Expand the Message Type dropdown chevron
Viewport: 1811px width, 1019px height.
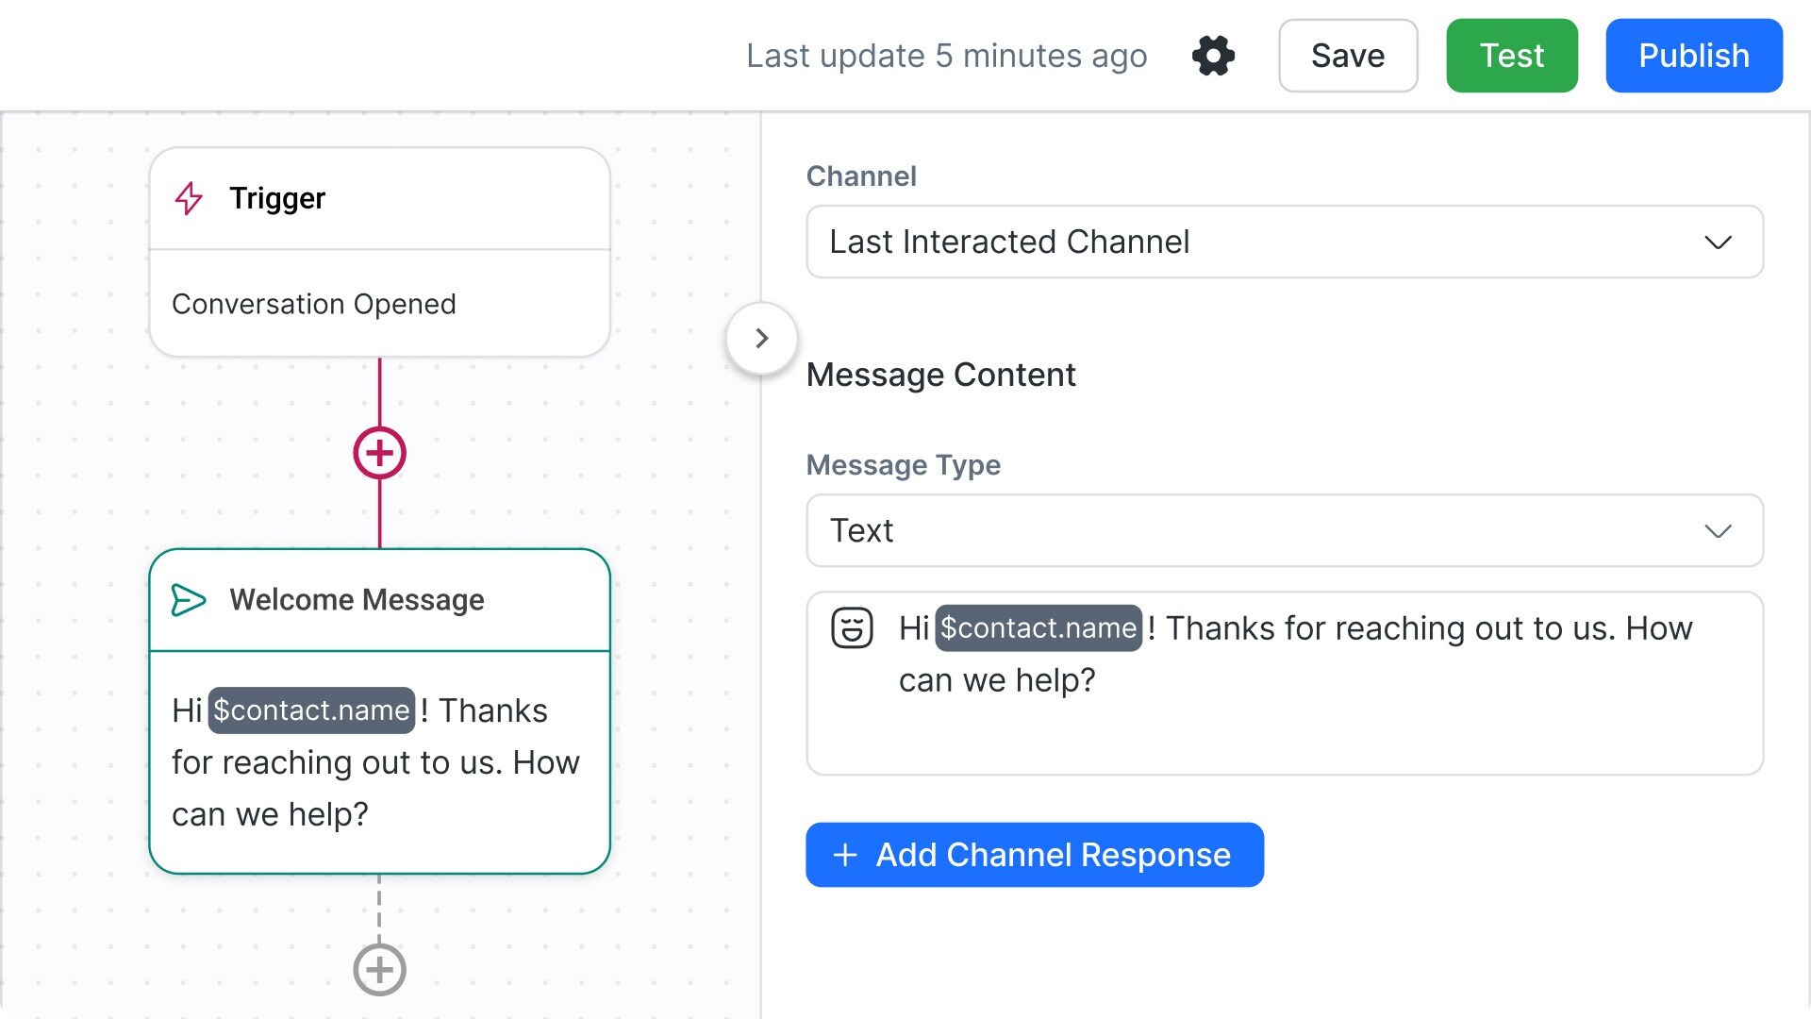[x=1718, y=531]
